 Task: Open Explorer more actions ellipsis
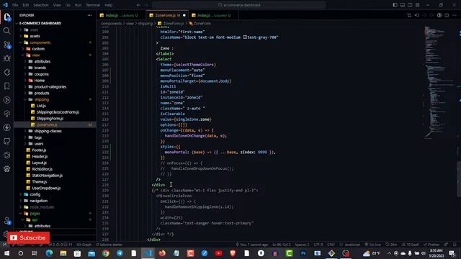[x=89, y=15]
